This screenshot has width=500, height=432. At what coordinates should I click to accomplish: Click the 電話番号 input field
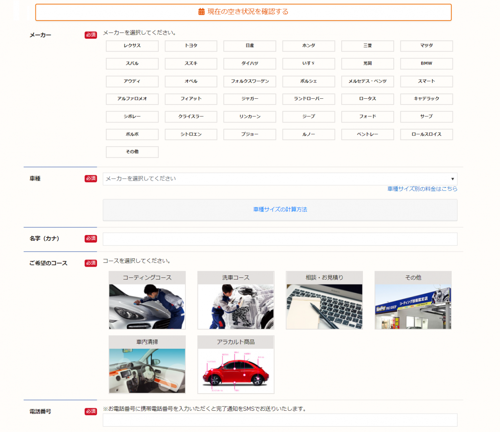pyautogui.click(x=280, y=420)
